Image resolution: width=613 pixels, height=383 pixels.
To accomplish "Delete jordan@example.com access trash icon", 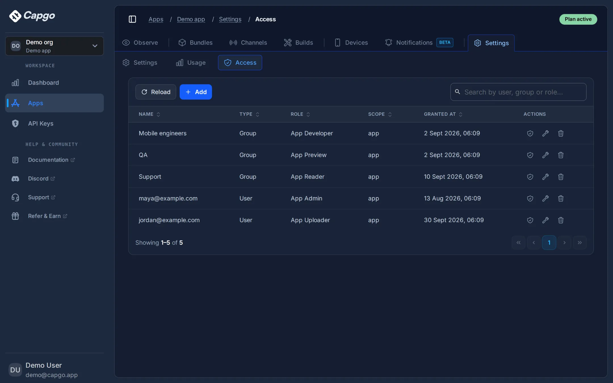I will pos(560,220).
